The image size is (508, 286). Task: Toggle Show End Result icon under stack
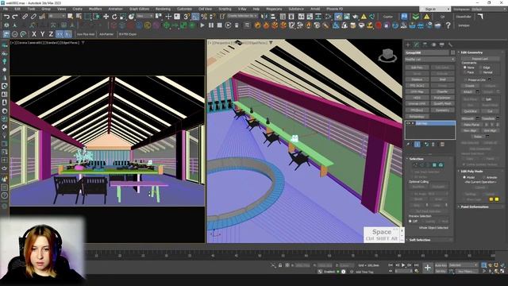(418, 145)
